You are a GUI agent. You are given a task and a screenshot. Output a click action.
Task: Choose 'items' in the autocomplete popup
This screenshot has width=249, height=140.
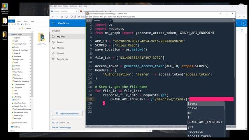tap(205, 103)
